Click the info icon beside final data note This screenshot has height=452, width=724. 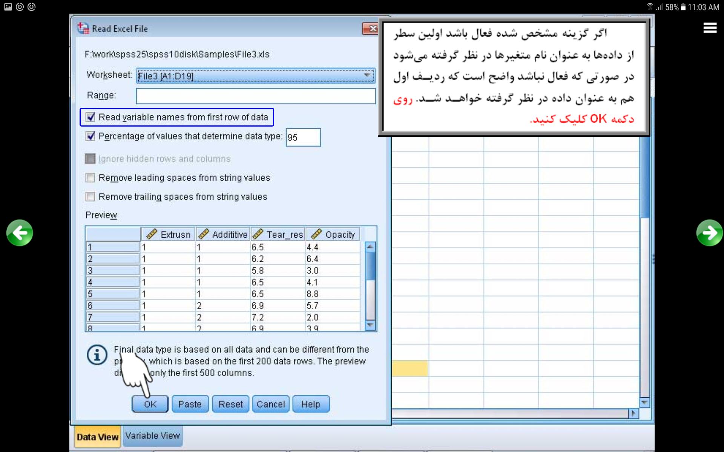click(x=97, y=355)
